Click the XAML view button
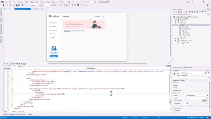 [x=20, y=66]
